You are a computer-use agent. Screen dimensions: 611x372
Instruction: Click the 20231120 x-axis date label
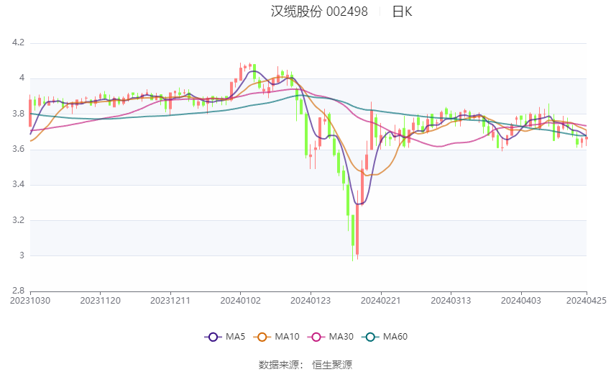pos(100,301)
